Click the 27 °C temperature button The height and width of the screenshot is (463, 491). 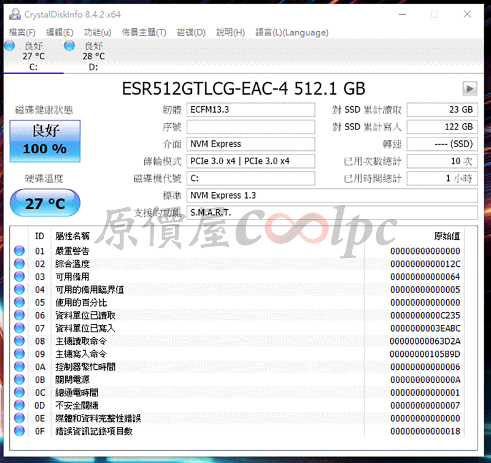coord(45,203)
